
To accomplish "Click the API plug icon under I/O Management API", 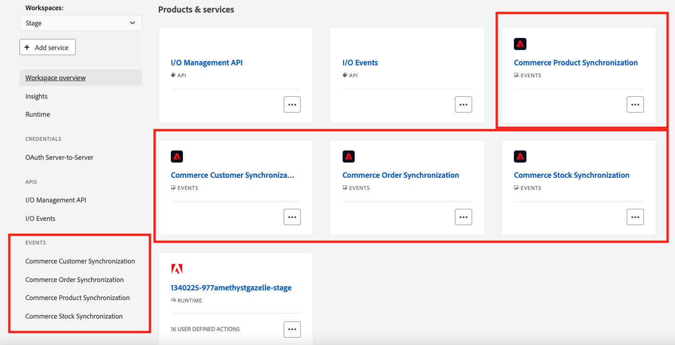I will click(174, 75).
